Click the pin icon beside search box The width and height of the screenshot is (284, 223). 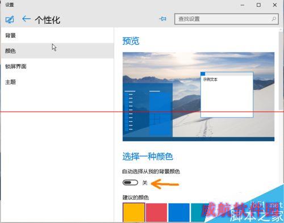tap(162, 19)
